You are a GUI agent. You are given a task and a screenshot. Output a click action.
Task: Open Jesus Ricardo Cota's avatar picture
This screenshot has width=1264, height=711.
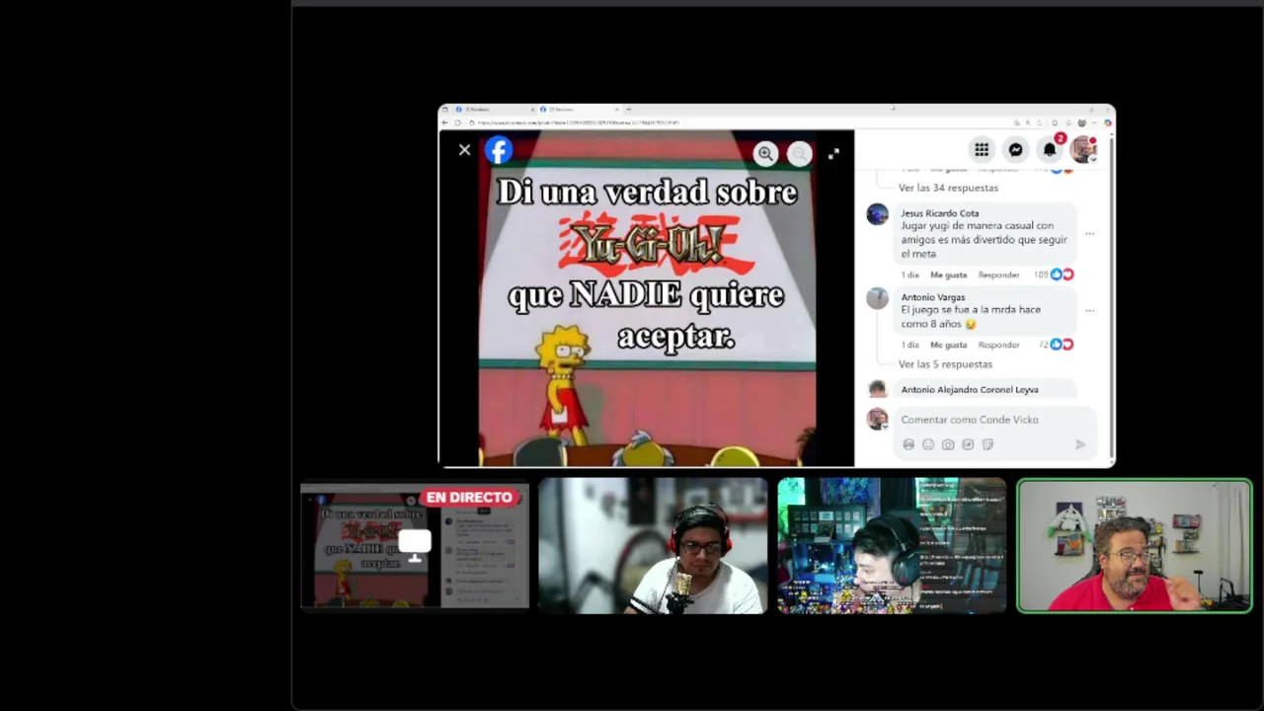[x=877, y=214]
